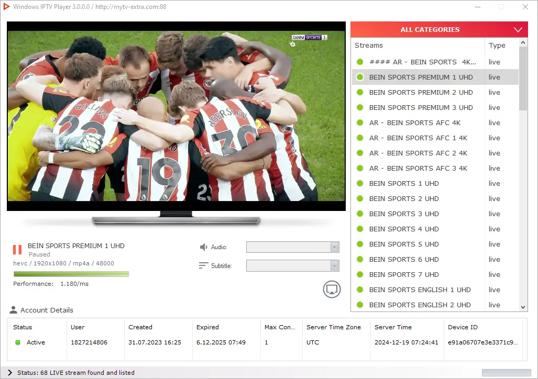Select AR - BEIN SPORTS AFC 1 4K stream
The image size is (538, 379).
(435, 138)
